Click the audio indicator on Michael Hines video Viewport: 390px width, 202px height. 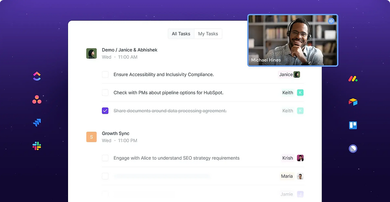[x=331, y=21]
